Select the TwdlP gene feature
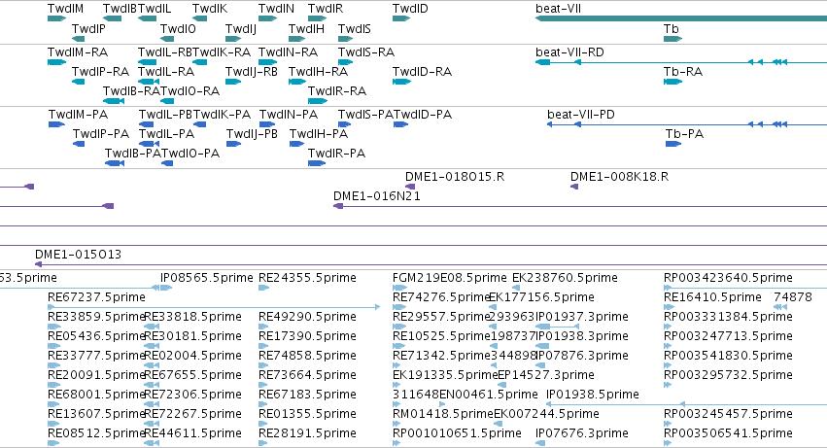827x448 pixels. (x=78, y=39)
